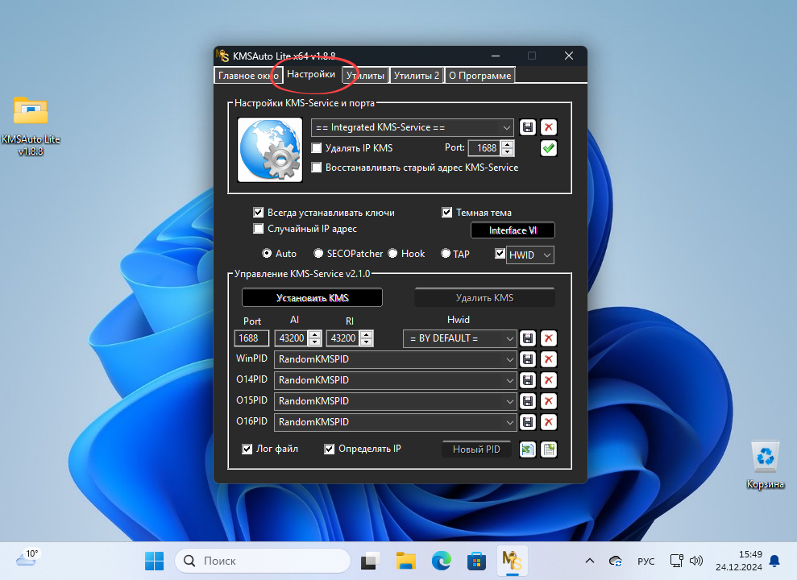797x580 pixels.
Task: Enable the Случайный IP адрес checkbox
Action: [259, 229]
